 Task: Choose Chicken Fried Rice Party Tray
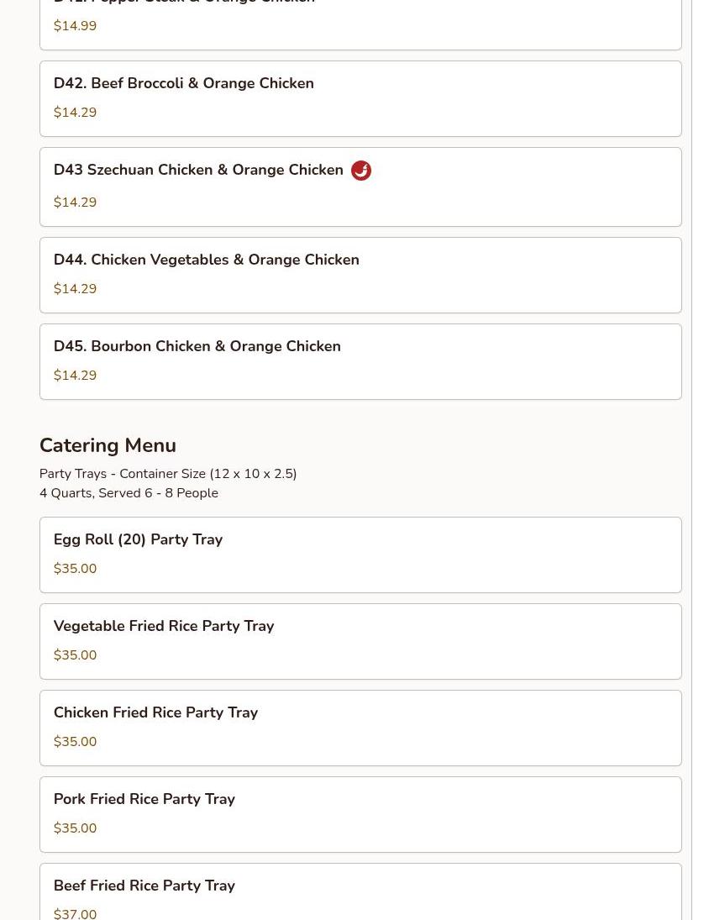pos(360,728)
